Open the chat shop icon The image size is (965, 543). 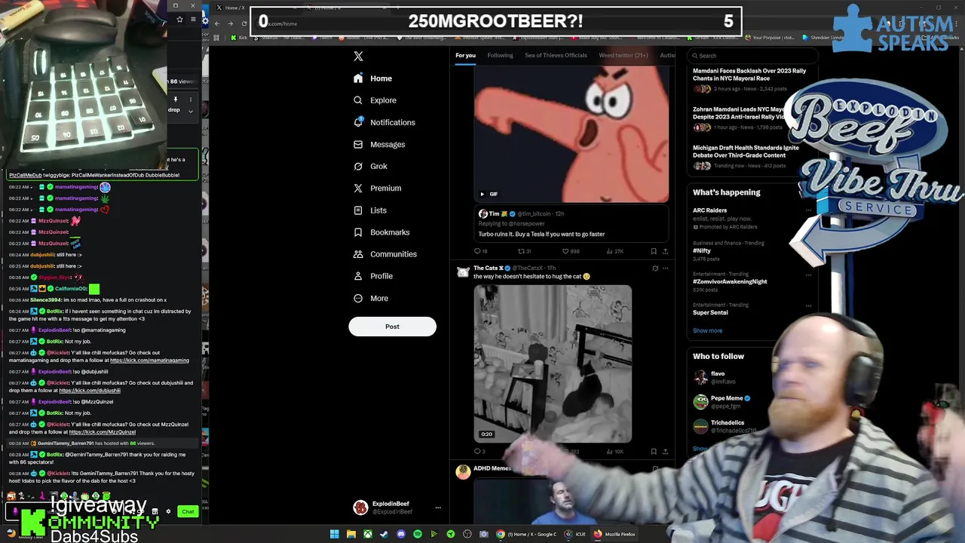click(155, 511)
